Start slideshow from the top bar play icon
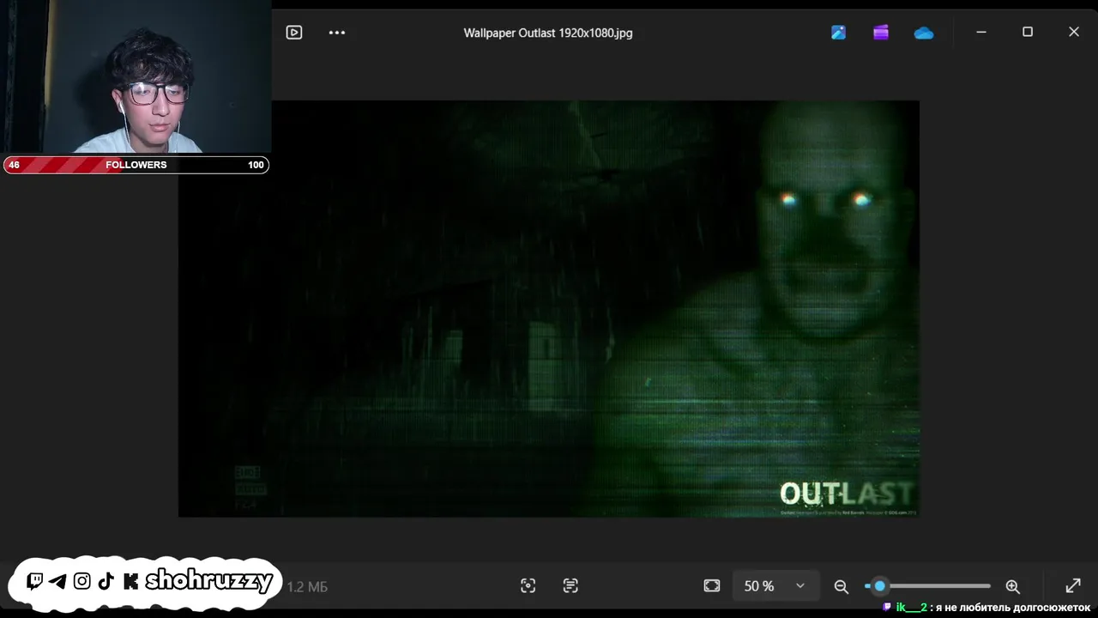This screenshot has height=618, width=1098. click(294, 33)
